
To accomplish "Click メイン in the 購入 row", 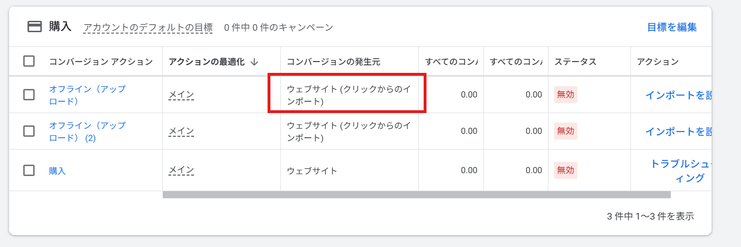I will (181, 170).
